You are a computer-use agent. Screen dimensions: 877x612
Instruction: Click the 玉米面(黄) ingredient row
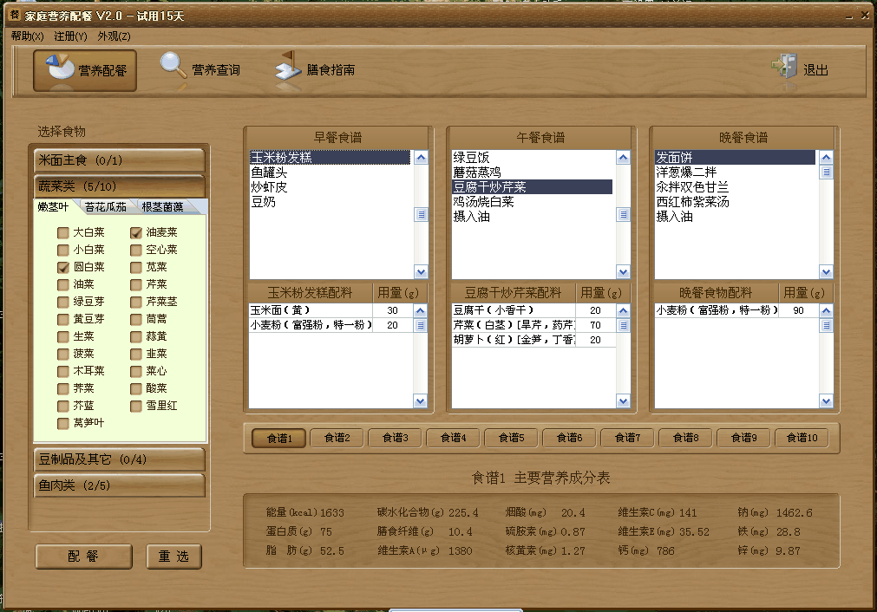(331, 310)
